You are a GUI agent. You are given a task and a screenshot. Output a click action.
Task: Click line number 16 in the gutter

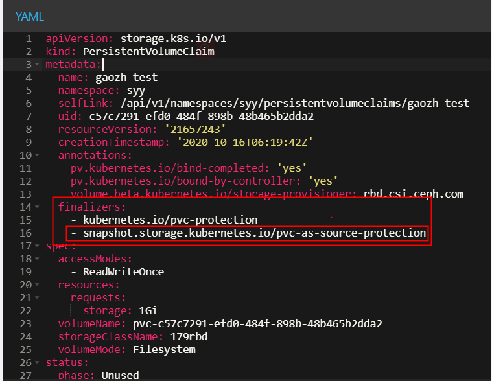(x=25, y=233)
